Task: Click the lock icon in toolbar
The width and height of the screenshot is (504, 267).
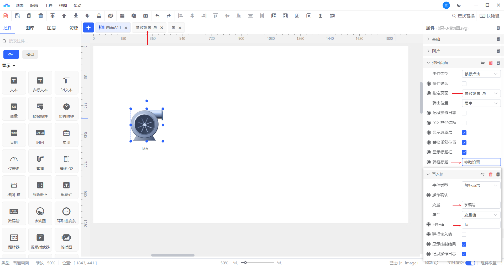Action: 99,16
